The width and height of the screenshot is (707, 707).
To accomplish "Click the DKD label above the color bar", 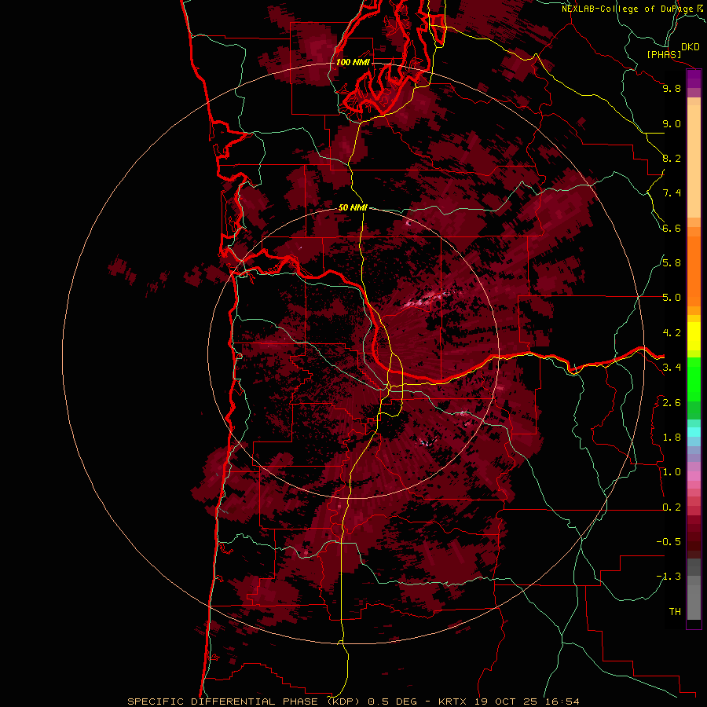I will click(691, 47).
